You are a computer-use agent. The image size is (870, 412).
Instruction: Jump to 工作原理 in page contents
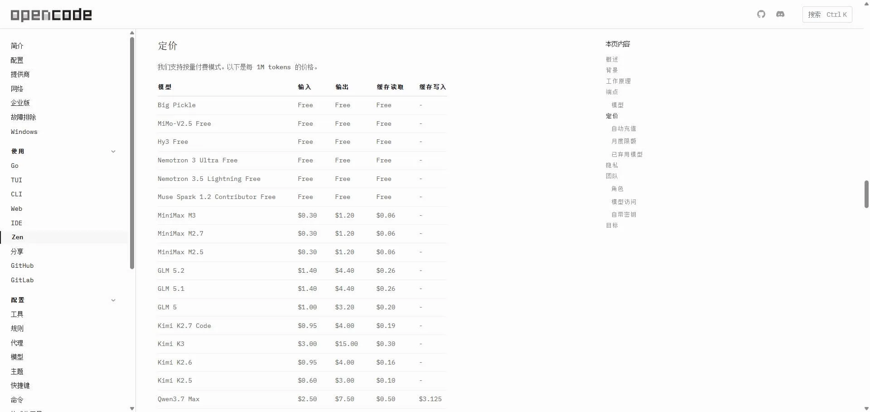click(x=618, y=81)
